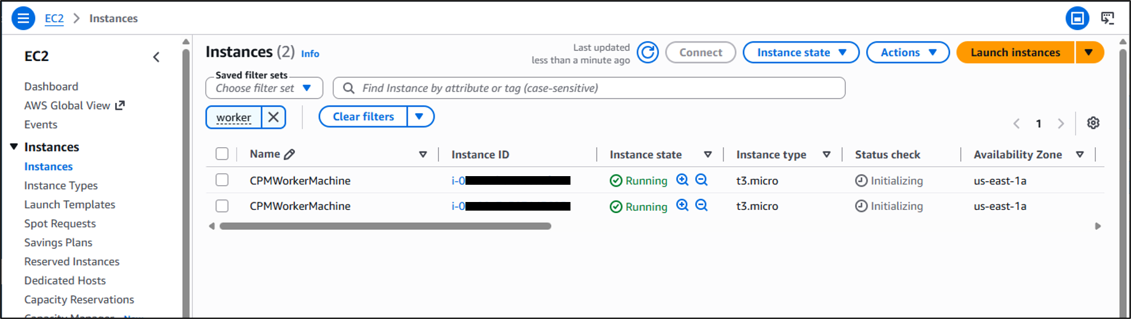Click the Clear filters button
Image resolution: width=1131 pixels, height=319 pixels.
(363, 116)
